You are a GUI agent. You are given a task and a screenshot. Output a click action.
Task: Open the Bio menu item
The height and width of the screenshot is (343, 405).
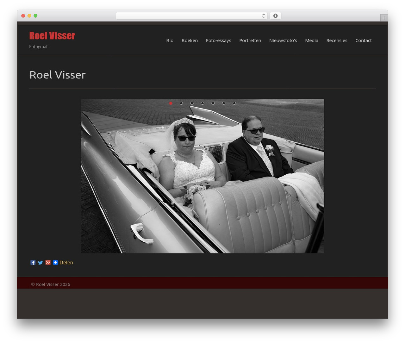pos(170,41)
